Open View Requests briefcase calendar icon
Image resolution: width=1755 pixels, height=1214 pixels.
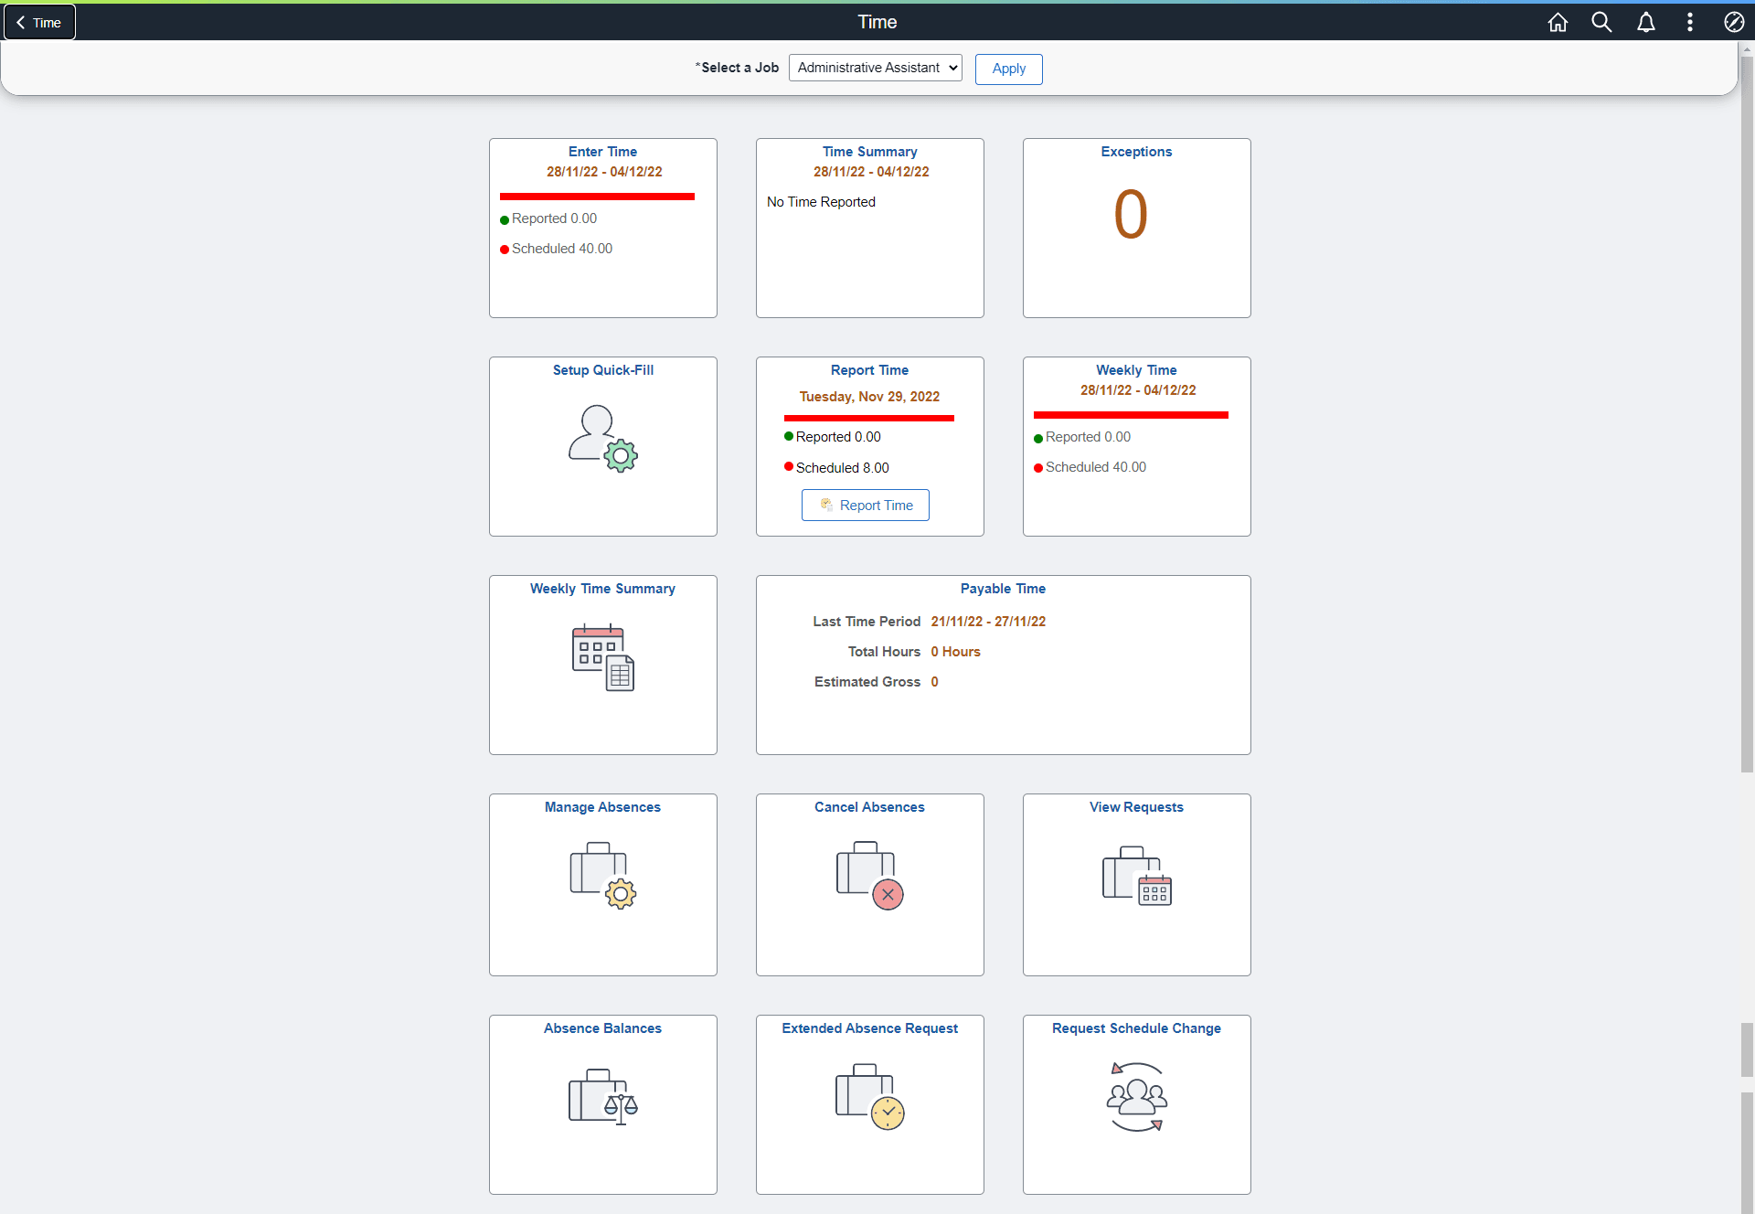click(x=1136, y=876)
